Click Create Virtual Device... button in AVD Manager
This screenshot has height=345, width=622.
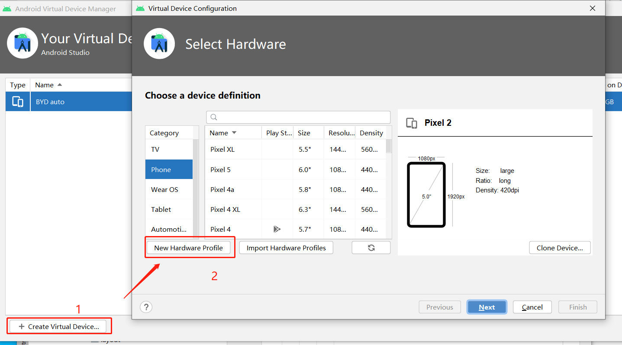coord(58,326)
